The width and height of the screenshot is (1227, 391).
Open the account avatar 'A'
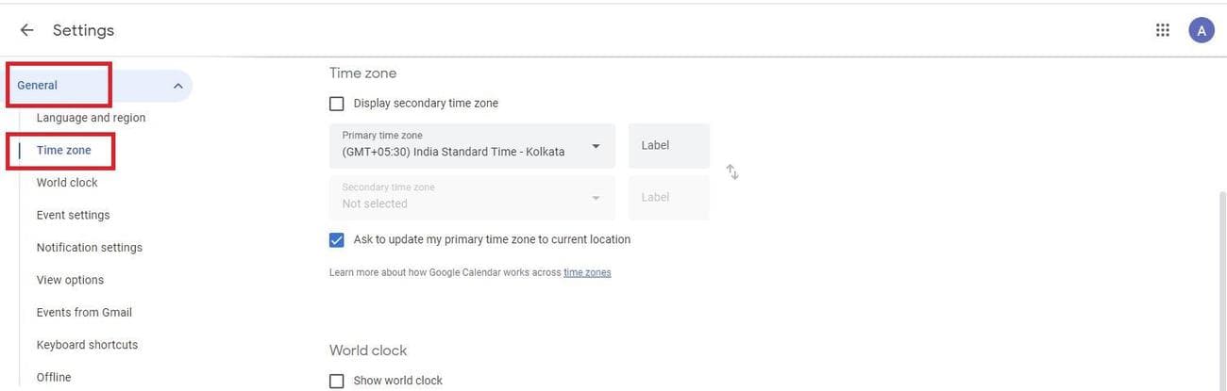point(1201,30)
